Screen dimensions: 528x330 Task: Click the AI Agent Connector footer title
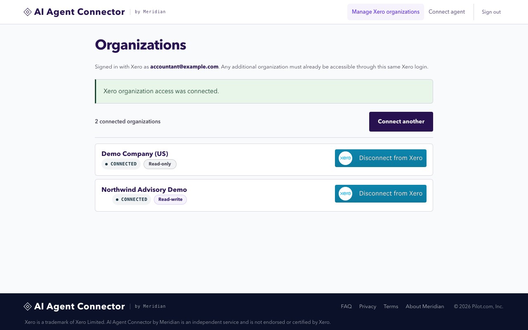tap(80, 306)
